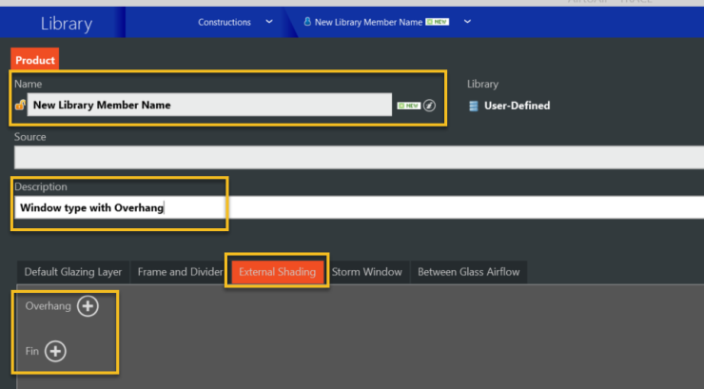Click the Library header title
704x389 pixels.
tap(67, 22)
